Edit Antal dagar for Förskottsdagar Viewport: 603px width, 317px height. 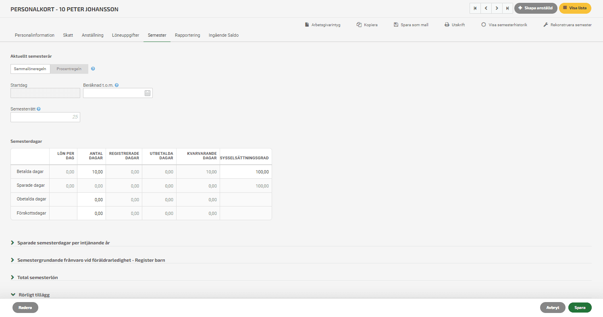(91, 213)
